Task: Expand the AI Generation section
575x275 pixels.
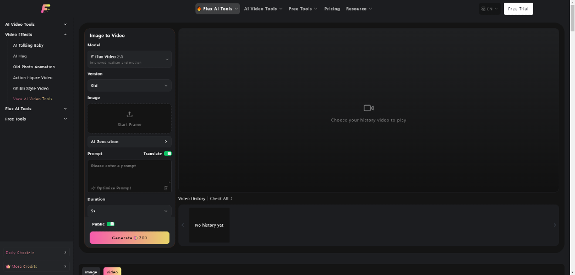Action: pyautogui.click(x=129, y=141)
